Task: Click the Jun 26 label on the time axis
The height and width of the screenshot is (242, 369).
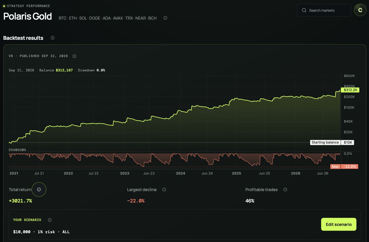Action: (323, 173)
